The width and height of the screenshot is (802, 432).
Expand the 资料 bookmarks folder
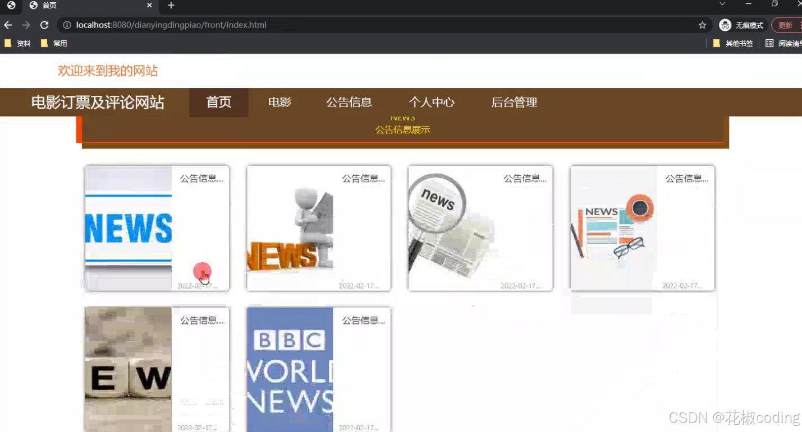19,43
